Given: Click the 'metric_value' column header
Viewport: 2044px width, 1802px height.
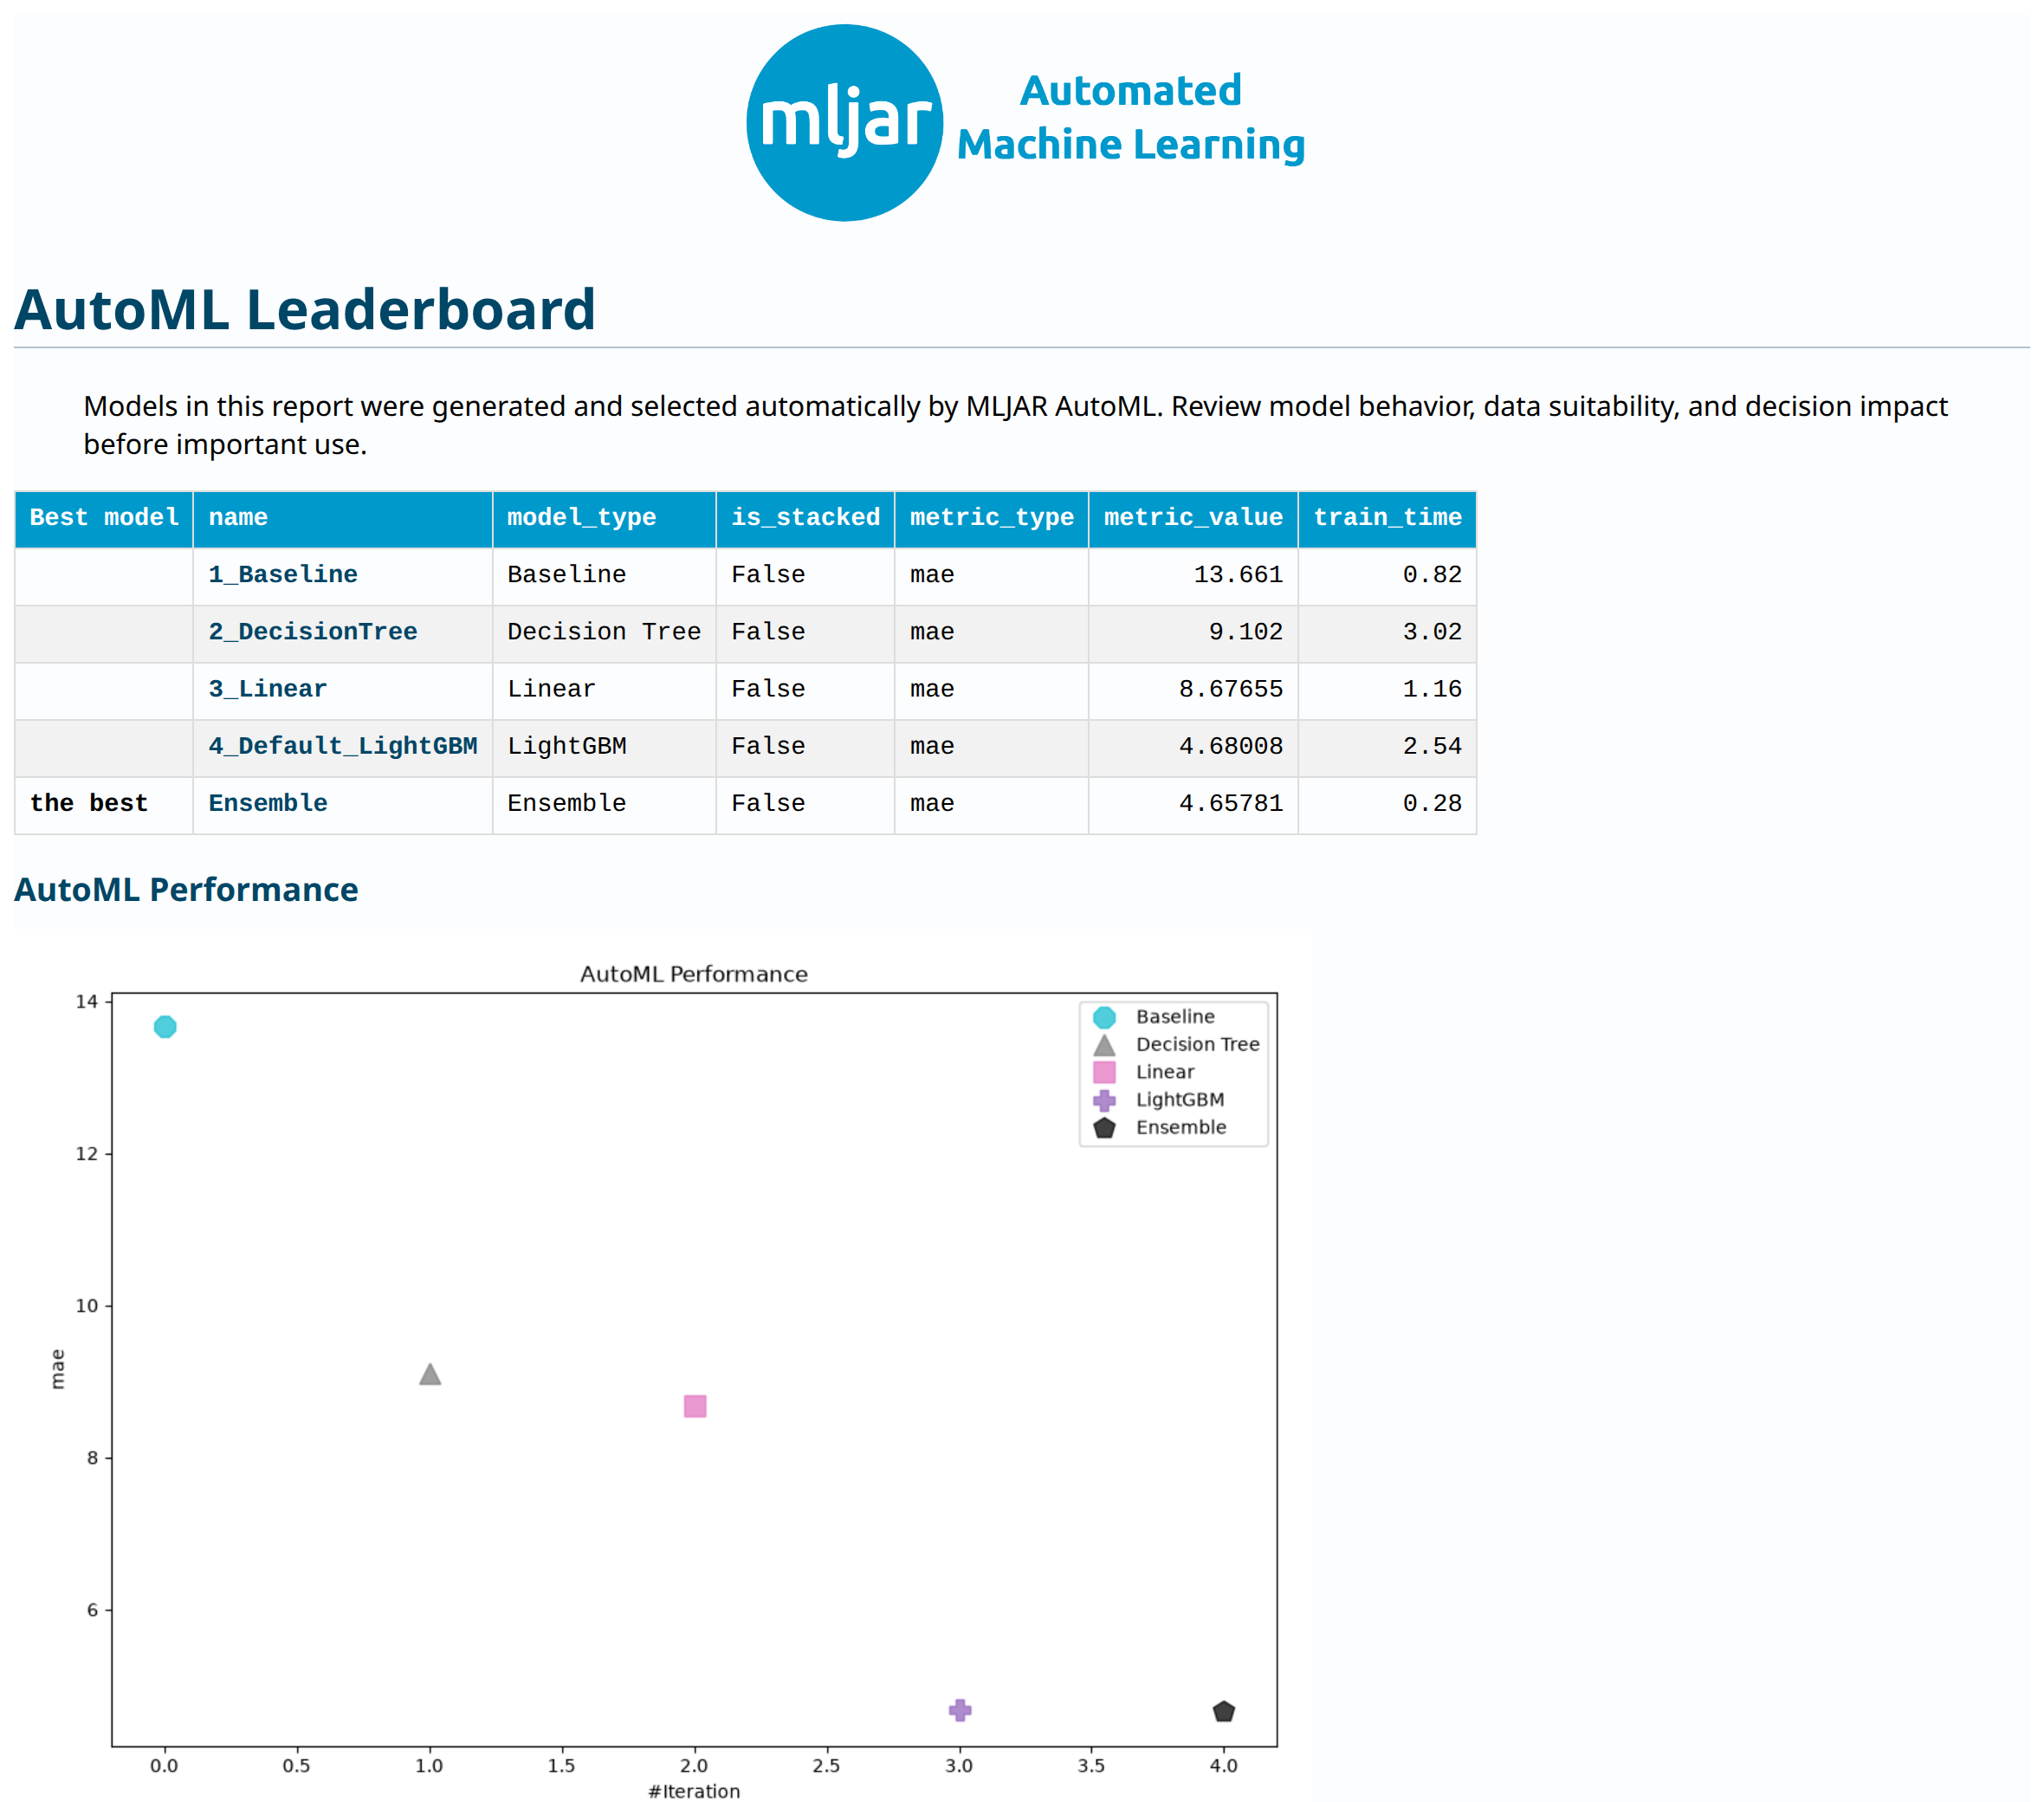Looking at the screenshot, I should click(1193, 518).
